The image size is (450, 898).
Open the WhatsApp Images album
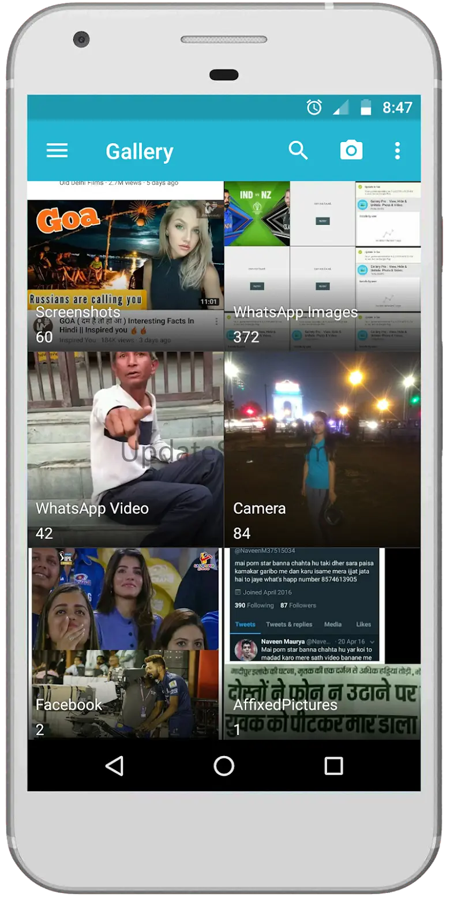[x=322, y=266]
